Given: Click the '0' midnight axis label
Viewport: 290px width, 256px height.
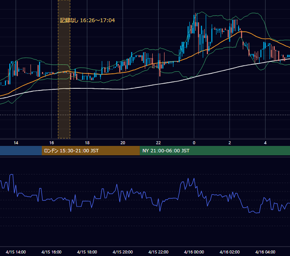Looking at the screenshot, I should [194, 143].
